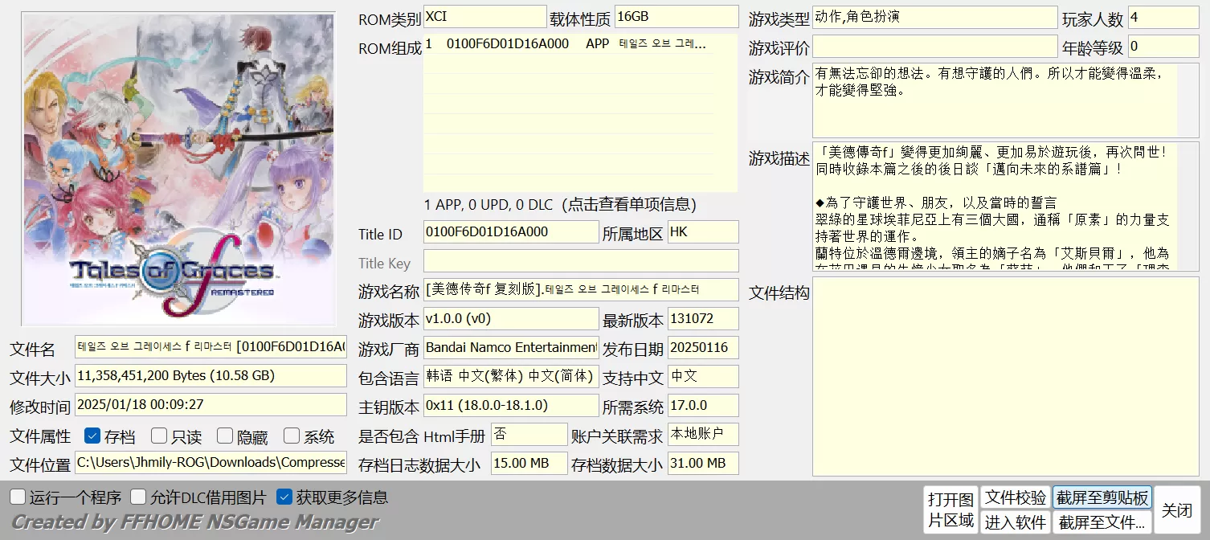Click the Title ID field
This screenshot has width=1210, height=540.
[511, 232]
